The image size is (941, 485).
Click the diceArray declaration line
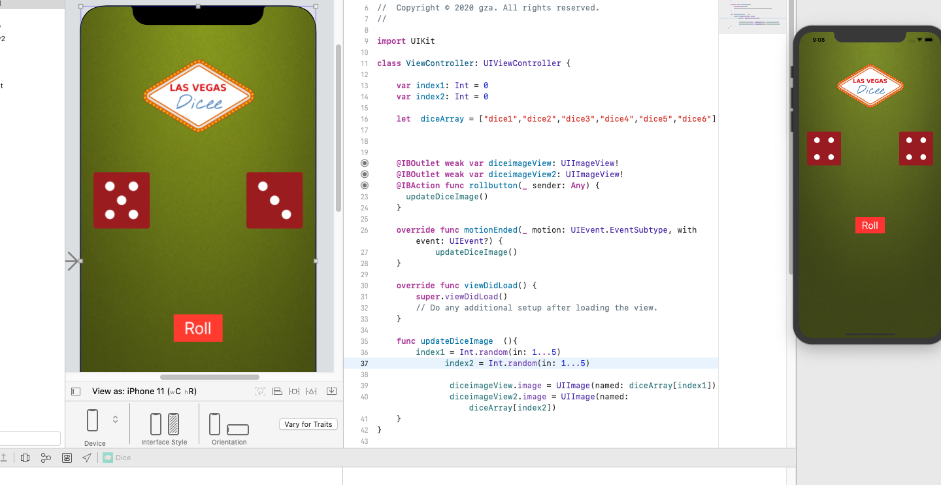pyautogui.click(x=556, y=119)
